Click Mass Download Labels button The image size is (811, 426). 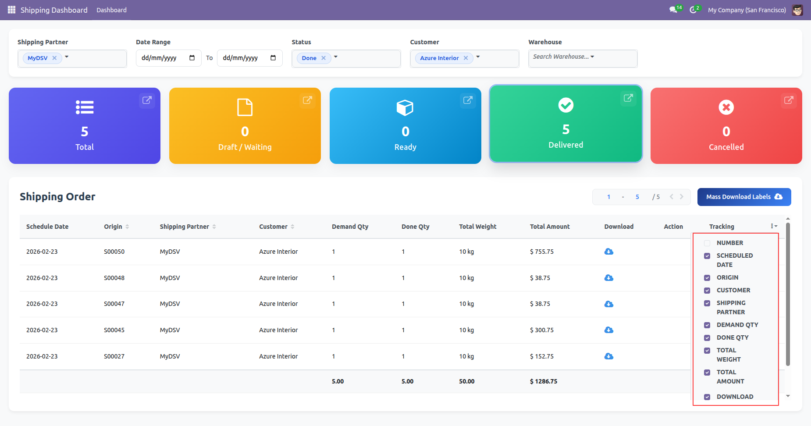[744, 197]
